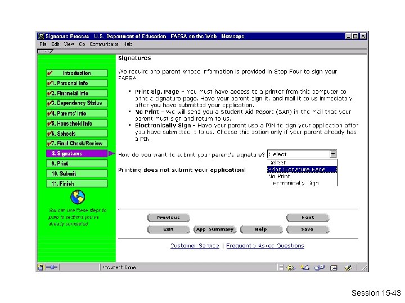
Task: Jump to 1. Personal Info step
Action: click(x=76, y=83)
